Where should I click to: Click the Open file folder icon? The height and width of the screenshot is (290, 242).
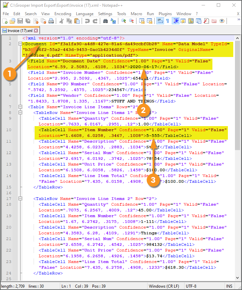click(12, 21)
